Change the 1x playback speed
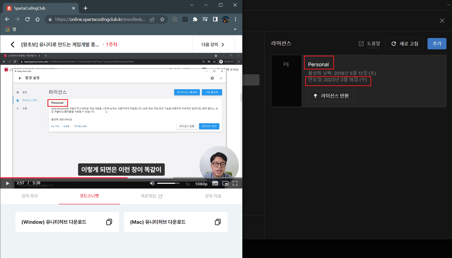The width and height of the screenshot is (452, 258). pos(188,184)
